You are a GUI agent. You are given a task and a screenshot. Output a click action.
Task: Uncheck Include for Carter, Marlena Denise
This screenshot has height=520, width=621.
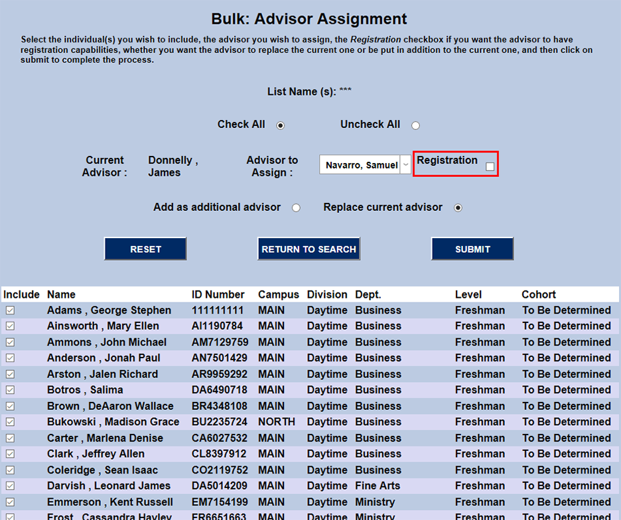tap(9, 438)
